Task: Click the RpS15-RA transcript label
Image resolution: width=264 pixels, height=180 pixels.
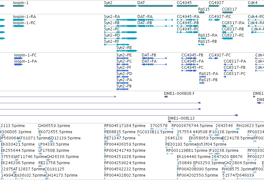Action: click(x=208, y=35)
